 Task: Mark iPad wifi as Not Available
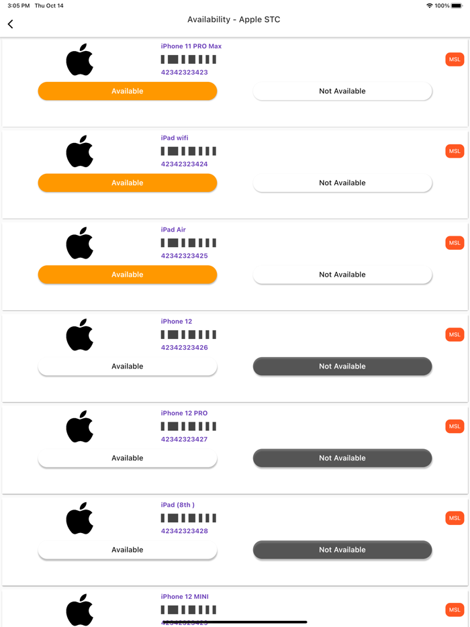click(x=342, y=183)
